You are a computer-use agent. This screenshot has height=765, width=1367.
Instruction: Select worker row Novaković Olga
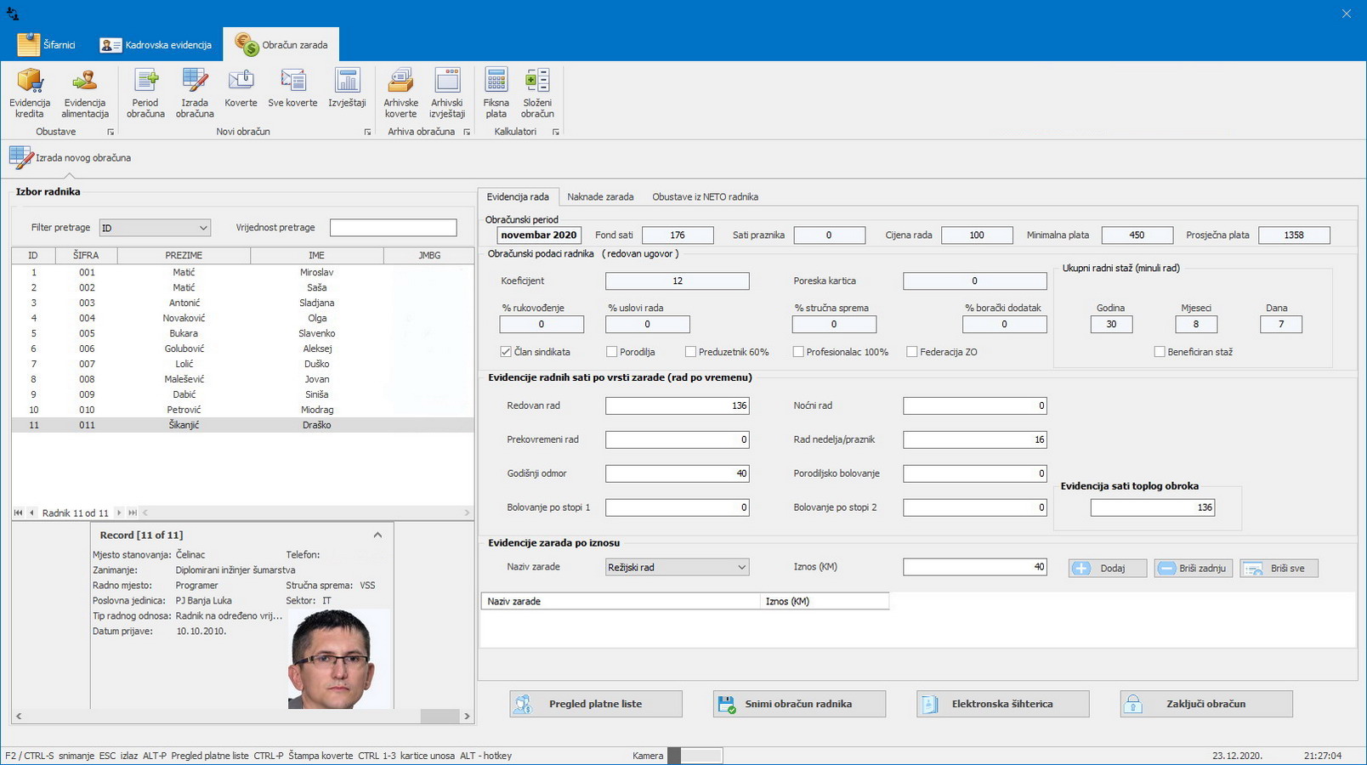[242, 318]
